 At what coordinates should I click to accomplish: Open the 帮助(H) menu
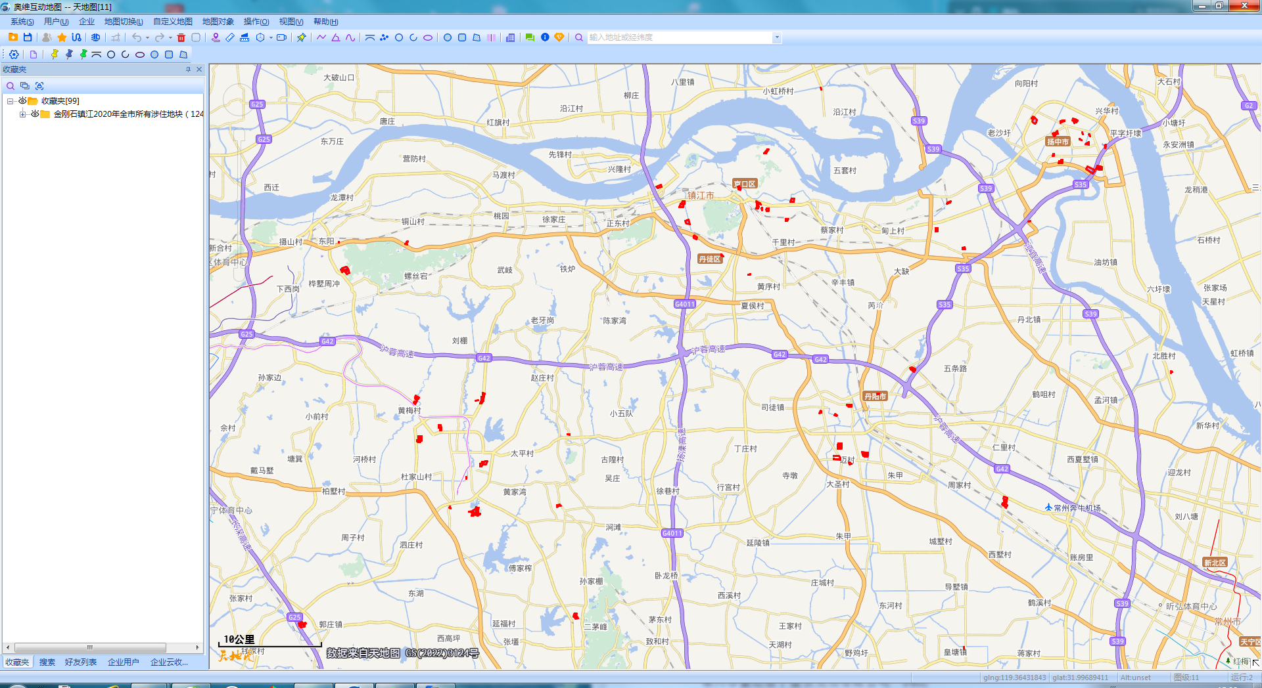(326, 22)
